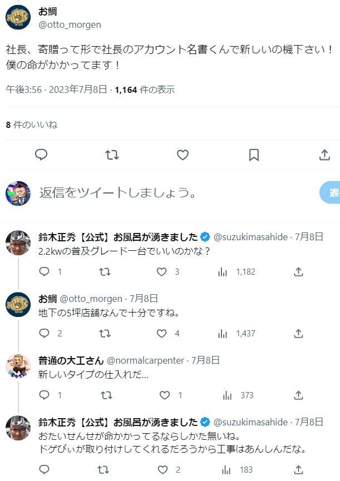The image size is (340, 481).
Task: Open the 8 件のいいね likes list
Action: coord(32,125)
